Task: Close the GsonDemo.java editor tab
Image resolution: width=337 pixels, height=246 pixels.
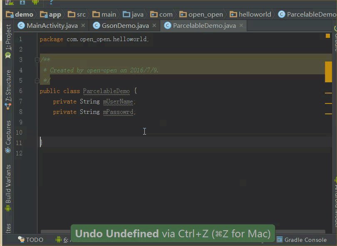Action: coord(154,25)
